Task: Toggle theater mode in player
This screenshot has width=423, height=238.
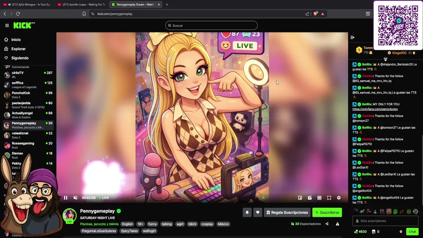Action: pyautogui.click(x=319, y=198)
